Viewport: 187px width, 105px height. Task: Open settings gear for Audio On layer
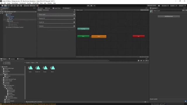pyautogui.click(x=74, y=22)
